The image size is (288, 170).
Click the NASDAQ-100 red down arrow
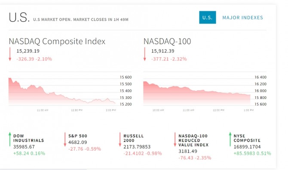[145, 54]
